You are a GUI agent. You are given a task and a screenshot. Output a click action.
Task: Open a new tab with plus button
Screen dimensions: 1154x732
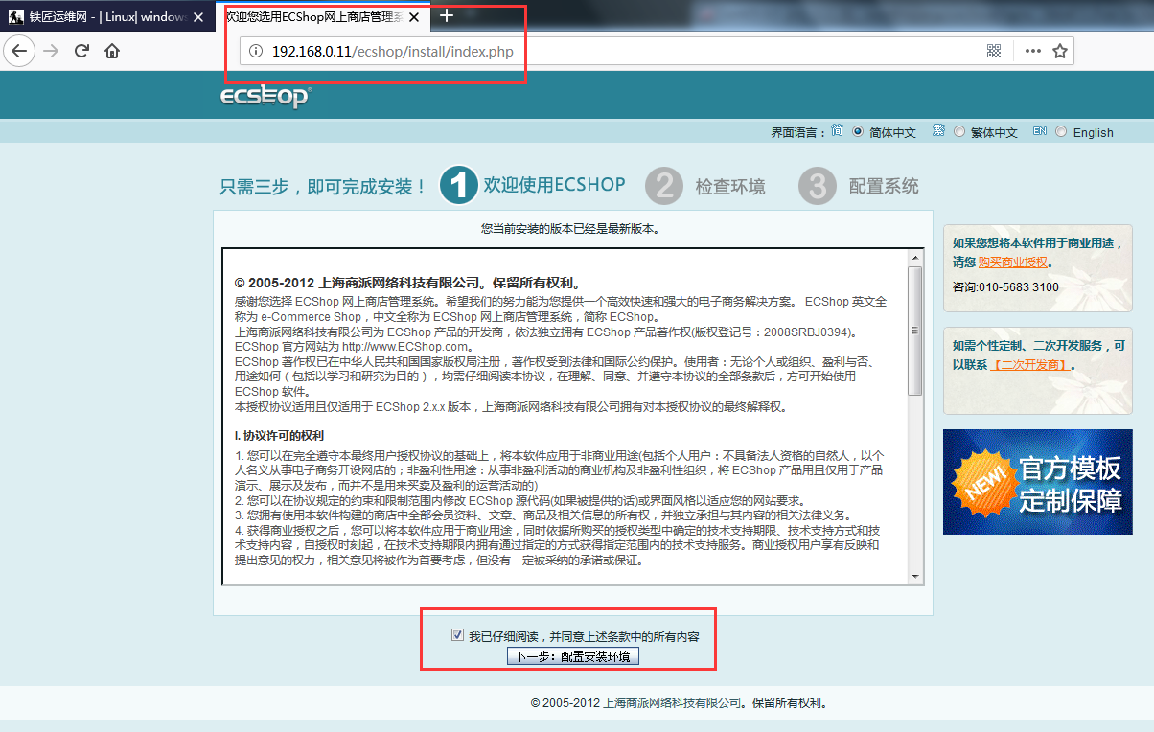click(447, 15)
